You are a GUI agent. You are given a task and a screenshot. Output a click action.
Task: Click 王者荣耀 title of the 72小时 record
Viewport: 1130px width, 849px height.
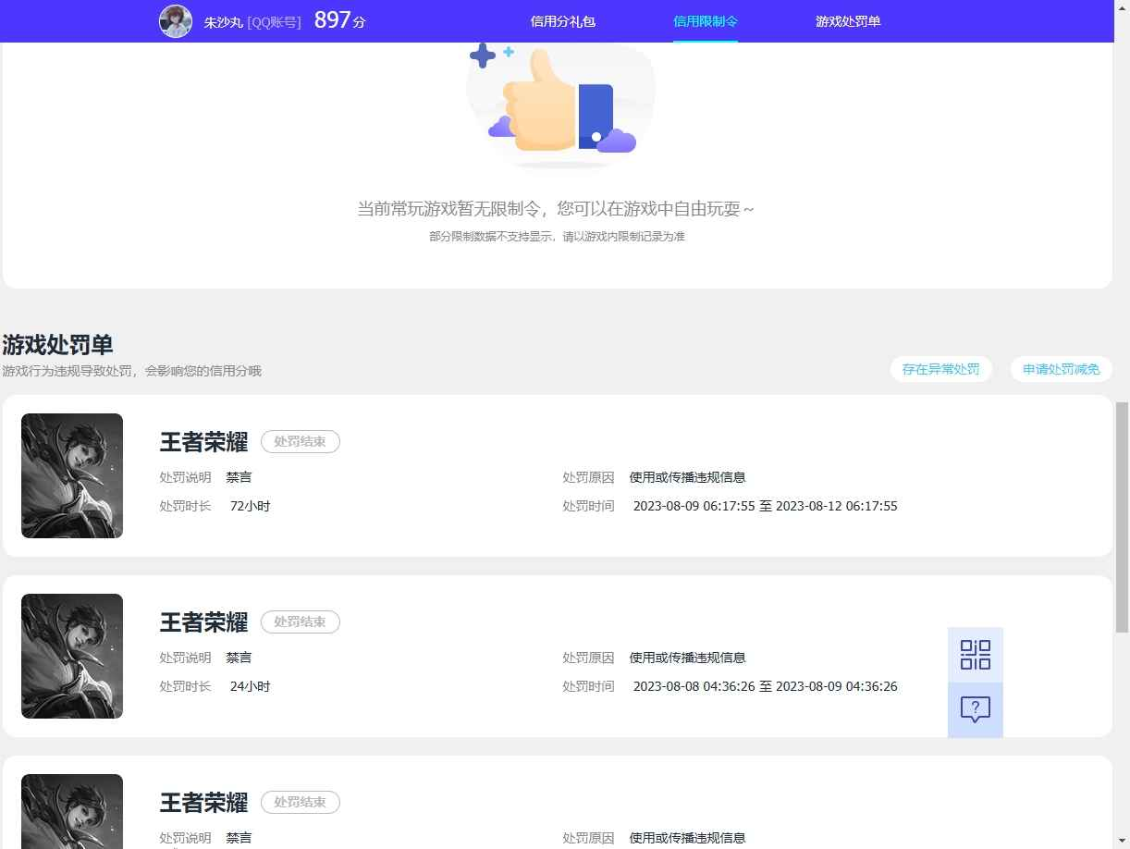coord(203,442)
